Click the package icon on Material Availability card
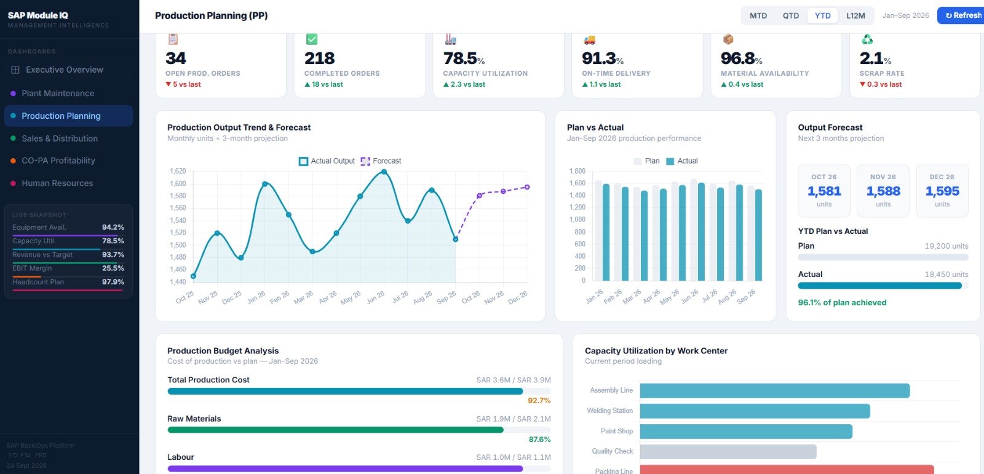 [728, 39]
